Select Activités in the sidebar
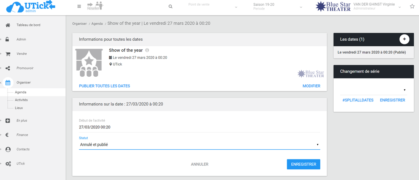419x180 pixels. tap(21, 100)
